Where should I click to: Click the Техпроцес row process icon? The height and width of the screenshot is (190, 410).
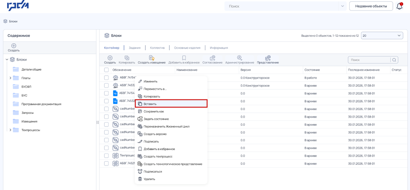(115, 156)
